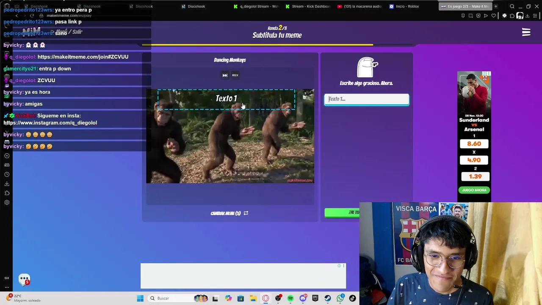Click the Dancing Monkeys meme image
The width and height of the screenshot is (542, 305).
pyautogui.click(x=230, y=136)
